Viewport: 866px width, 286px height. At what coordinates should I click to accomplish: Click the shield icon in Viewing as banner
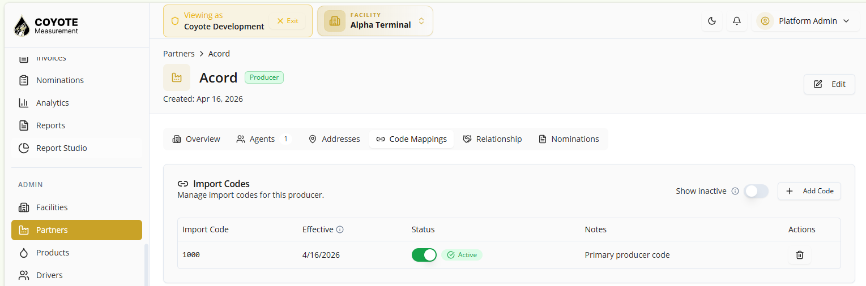click(175, 21)
